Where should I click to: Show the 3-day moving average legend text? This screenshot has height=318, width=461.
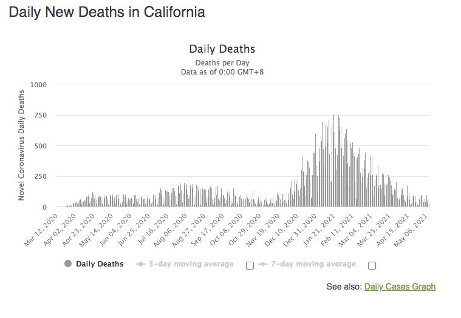click(191, 264)
